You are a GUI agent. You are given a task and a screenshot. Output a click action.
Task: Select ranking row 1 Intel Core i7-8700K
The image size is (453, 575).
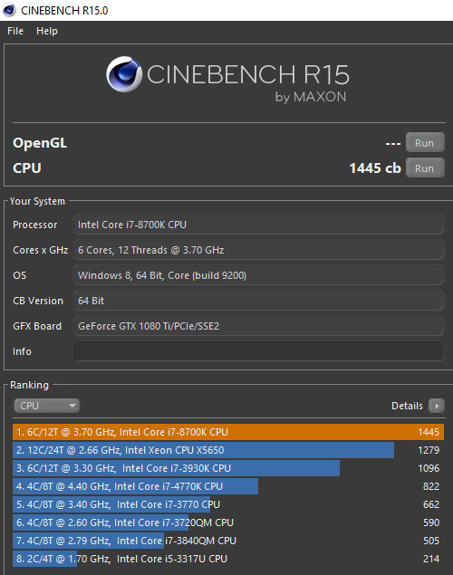click(x=228, y=432)
